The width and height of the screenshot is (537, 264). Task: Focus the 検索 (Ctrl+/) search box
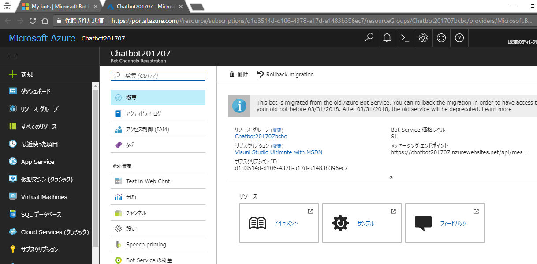click(158, 76)
